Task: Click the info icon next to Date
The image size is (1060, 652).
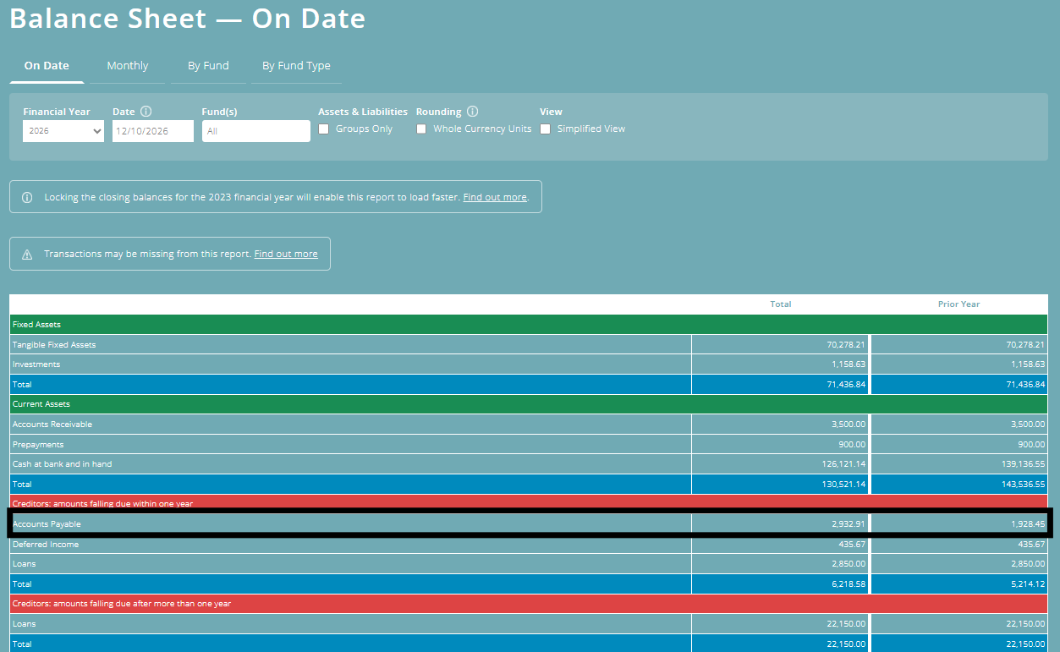Action: click(x=146, y=112)
